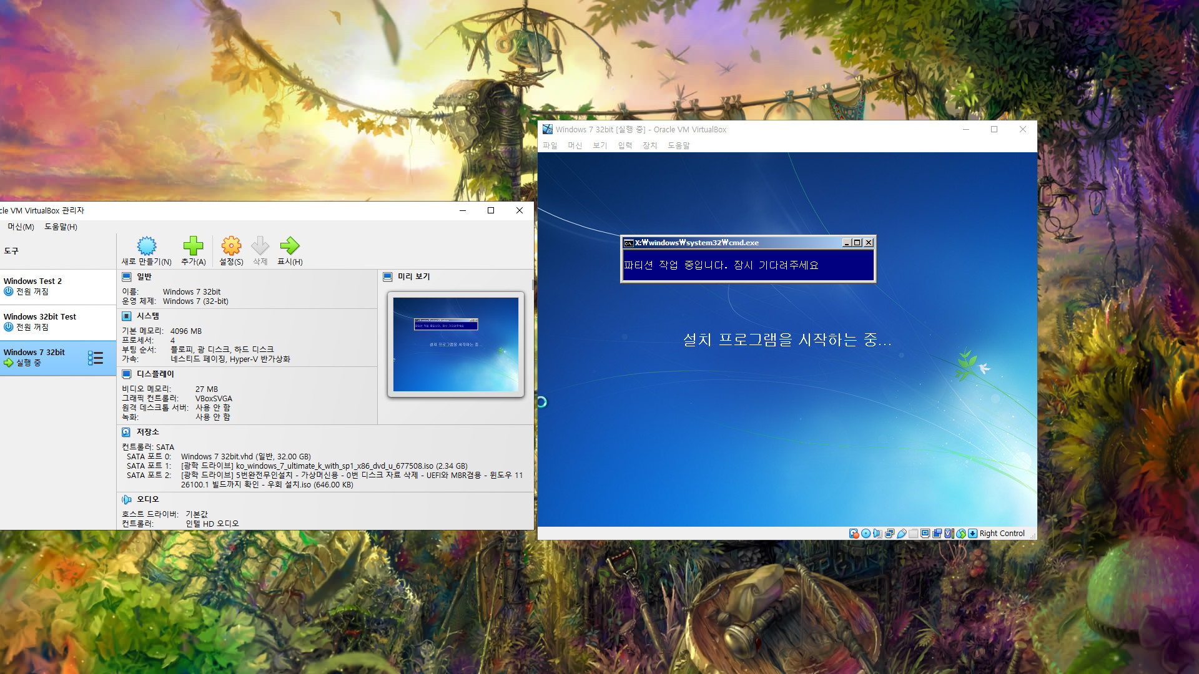1199x674 pixels.
Task: Click the System (시스템) section header link
Action: coord(148,316)
